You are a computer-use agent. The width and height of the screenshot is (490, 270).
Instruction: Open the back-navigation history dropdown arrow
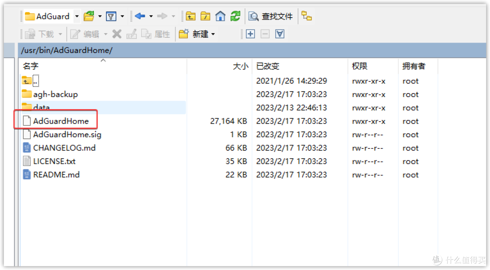click(x=151, y=16)
